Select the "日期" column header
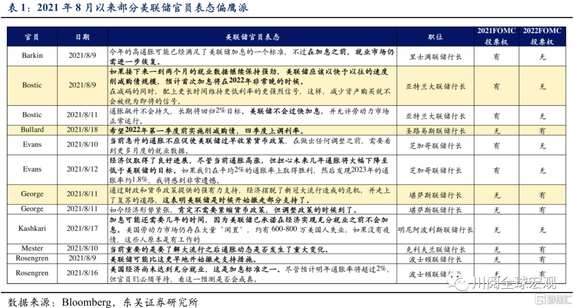575x308 pixels. (x=83, y=37)
